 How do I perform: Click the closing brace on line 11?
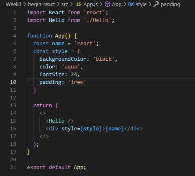pos(35,90)
